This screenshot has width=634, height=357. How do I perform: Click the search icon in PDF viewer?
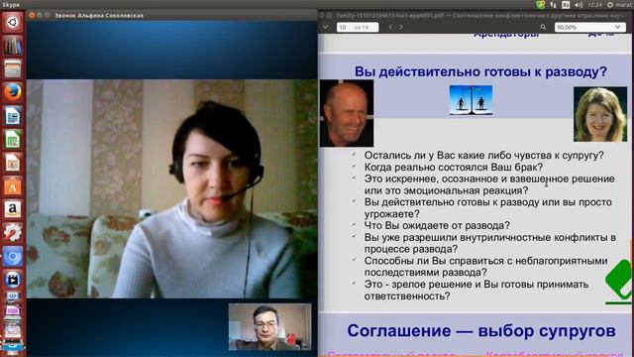tap(543, 27)
